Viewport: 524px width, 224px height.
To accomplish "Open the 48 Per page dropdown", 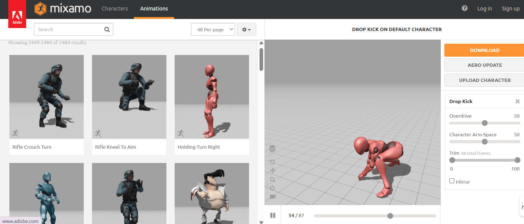I will [x=213, y=29].
